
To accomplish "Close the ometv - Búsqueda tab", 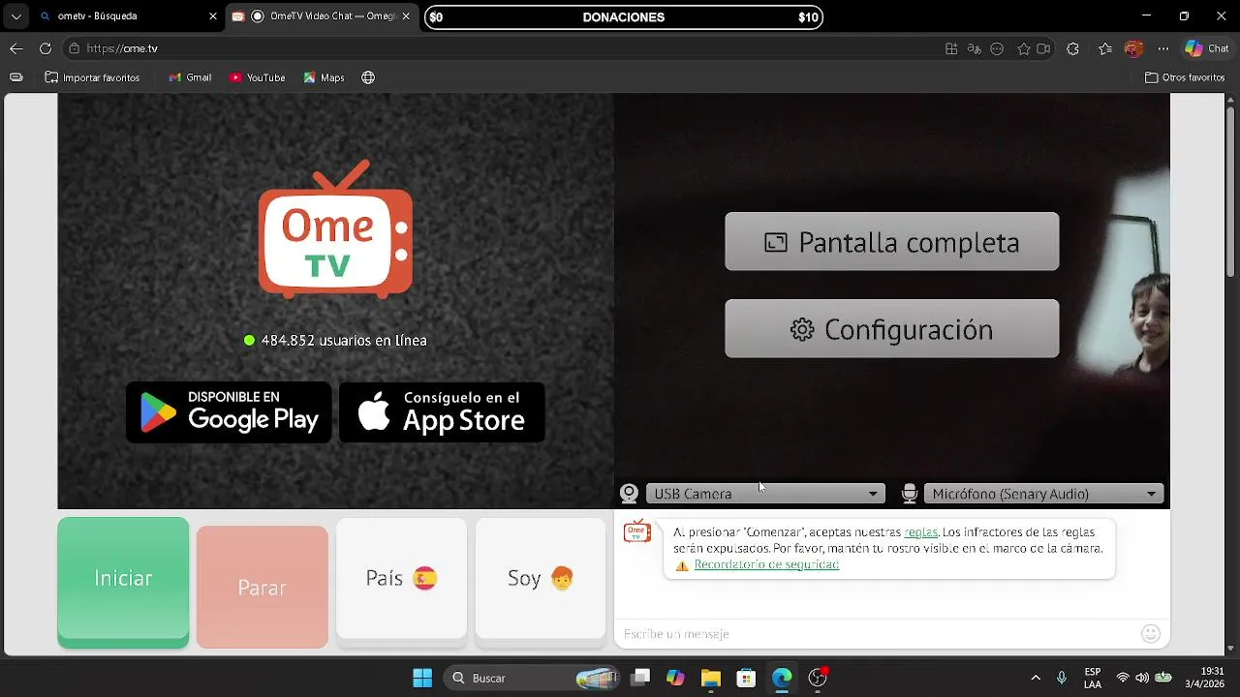I will [213, 16].
